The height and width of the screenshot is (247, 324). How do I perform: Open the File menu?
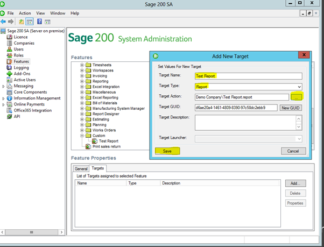tap(11, 13)
